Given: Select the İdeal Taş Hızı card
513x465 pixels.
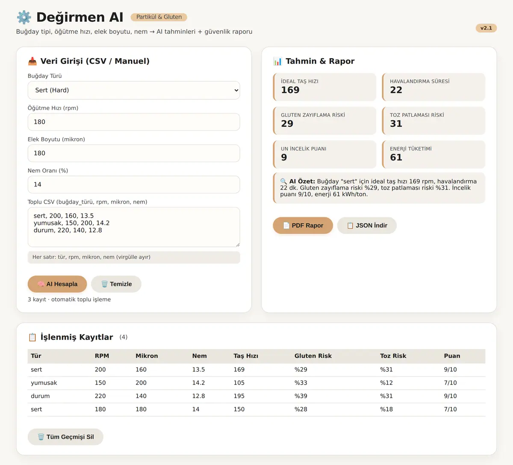Looking at the screenshot, I should (325, 87).
